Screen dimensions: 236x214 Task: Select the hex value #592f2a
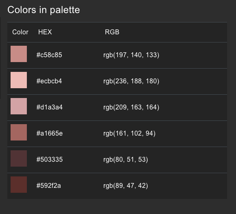(x=48, y=185)
